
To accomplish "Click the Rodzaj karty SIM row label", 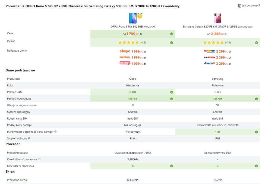I will click(x=17, y=118).
